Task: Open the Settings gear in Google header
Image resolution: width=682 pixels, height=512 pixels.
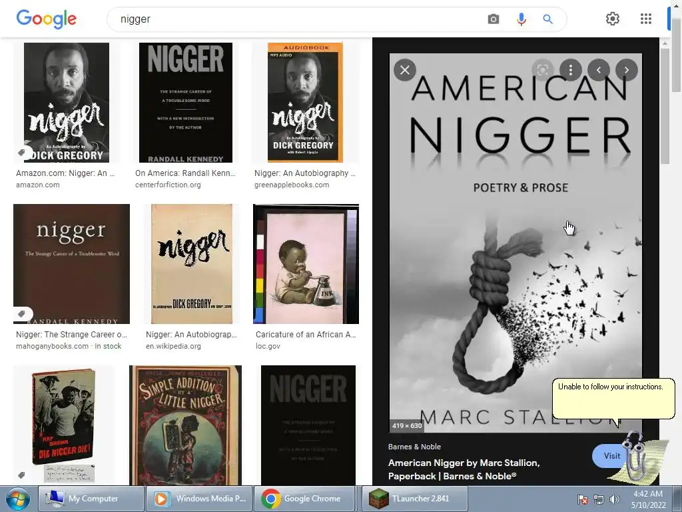Action: point(613,19)
